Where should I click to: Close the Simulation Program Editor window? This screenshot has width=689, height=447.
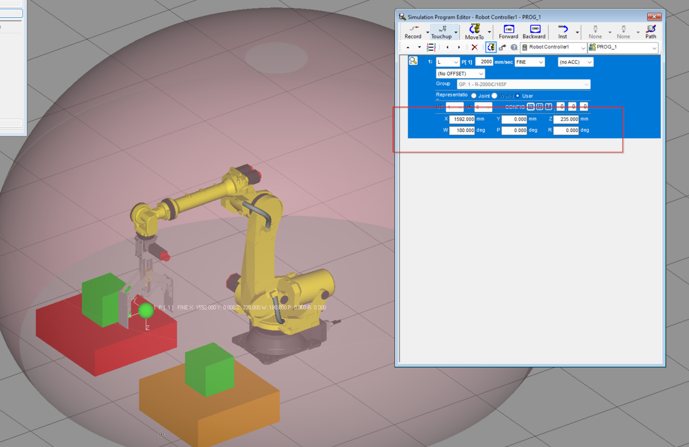pos(654,17)
